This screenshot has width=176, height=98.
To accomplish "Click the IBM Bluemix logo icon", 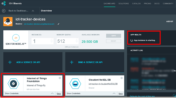I will coord(4,3).
